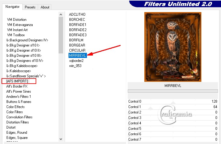Image resolution: width=221 pixels, height=144 pixels.
Task: Click the category list scroll up arrow
Action: [x=61, y=14]
